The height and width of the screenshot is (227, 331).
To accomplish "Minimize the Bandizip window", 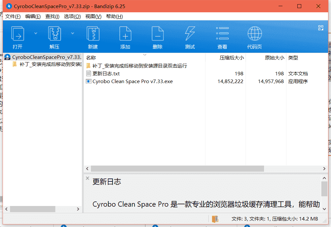I will click(280, 6).
